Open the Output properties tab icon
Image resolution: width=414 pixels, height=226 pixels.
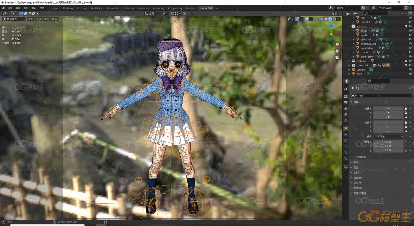pos(346,102)
